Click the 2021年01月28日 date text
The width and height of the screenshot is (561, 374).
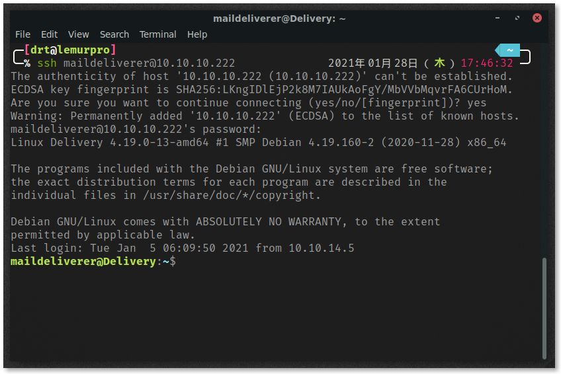(x=373, y=63)
